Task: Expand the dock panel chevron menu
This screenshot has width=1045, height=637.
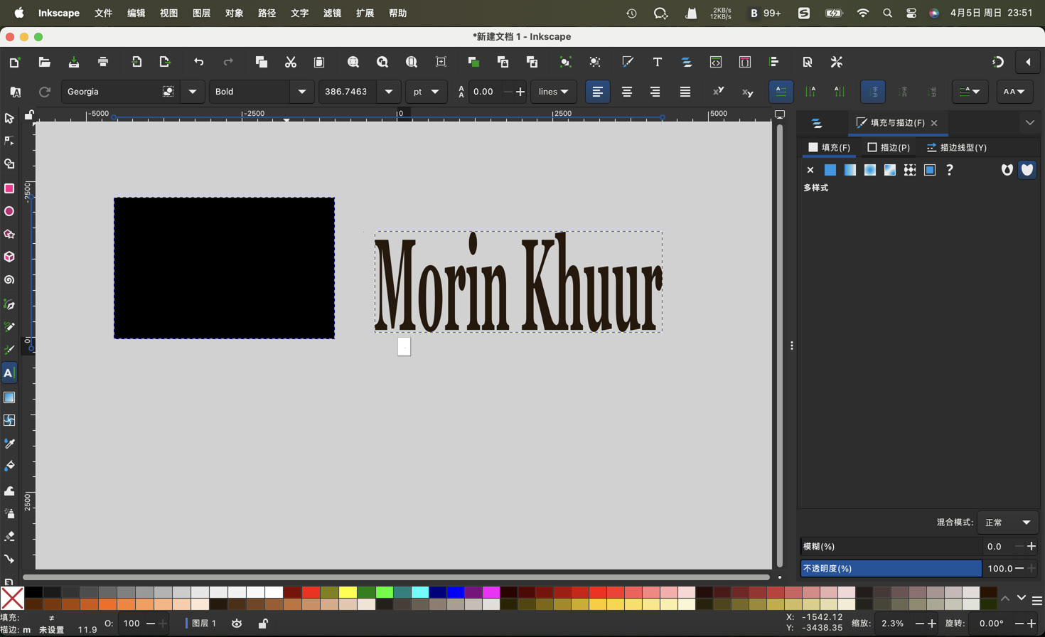Action: point(1029,123)
